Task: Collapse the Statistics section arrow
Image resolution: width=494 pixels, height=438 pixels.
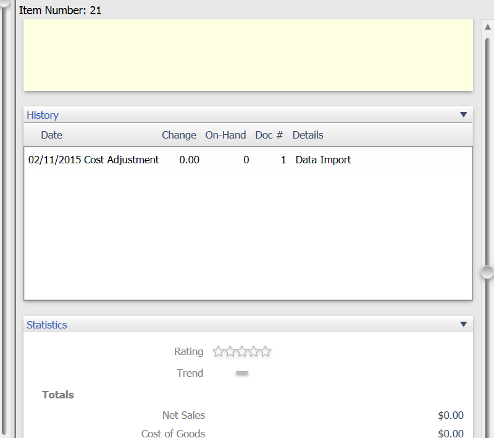Action: (x=463, y=324)
